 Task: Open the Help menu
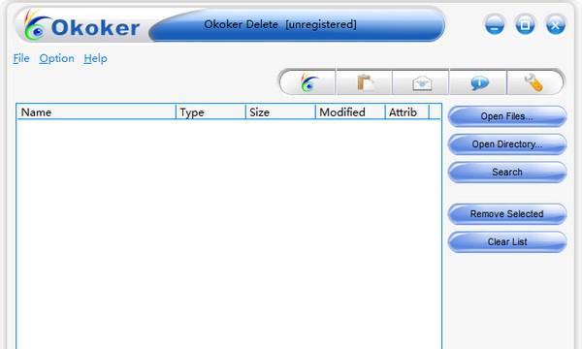(95, 58)
